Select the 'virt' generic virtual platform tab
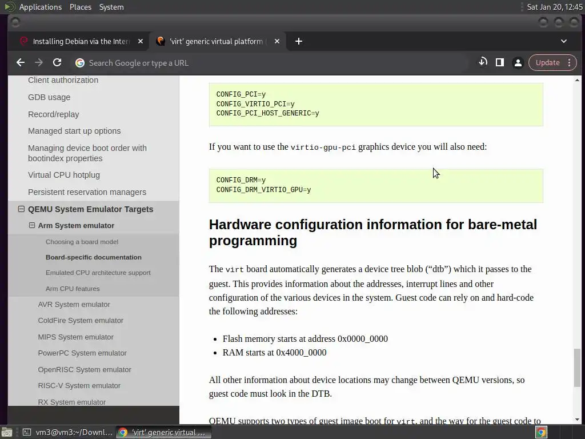 coord(217,41)
